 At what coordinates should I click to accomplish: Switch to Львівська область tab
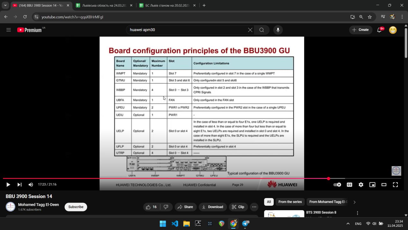point(104,5)
